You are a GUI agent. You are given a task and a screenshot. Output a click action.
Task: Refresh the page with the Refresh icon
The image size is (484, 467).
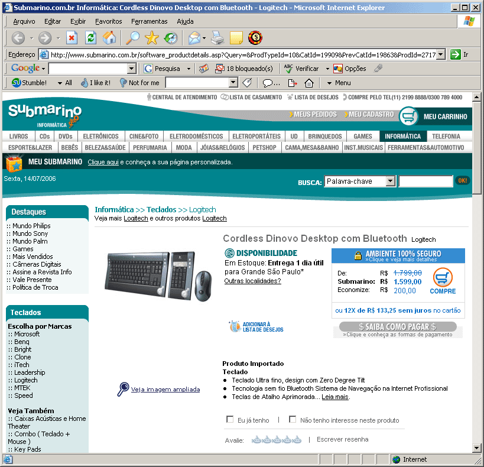[x=90, y=38]
